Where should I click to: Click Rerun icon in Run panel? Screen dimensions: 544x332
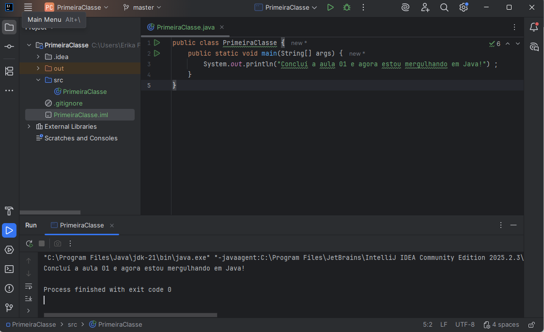point(30,243)
